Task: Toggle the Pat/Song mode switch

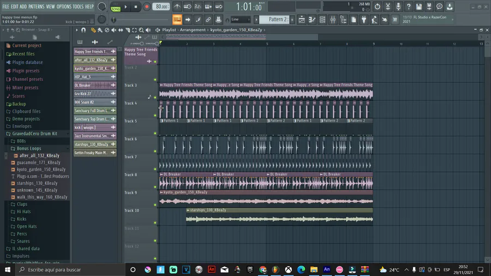Action: 116,7
